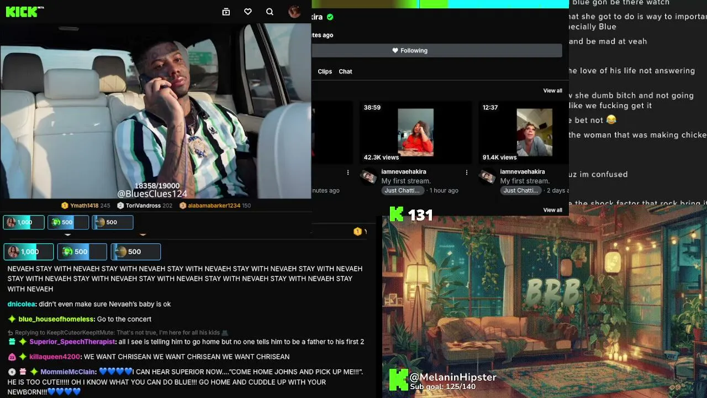The width and height of the screenshot is (707, 398).
Task: Click the username Superior_SpeechTherapist in chat
Action: [72, 342]
